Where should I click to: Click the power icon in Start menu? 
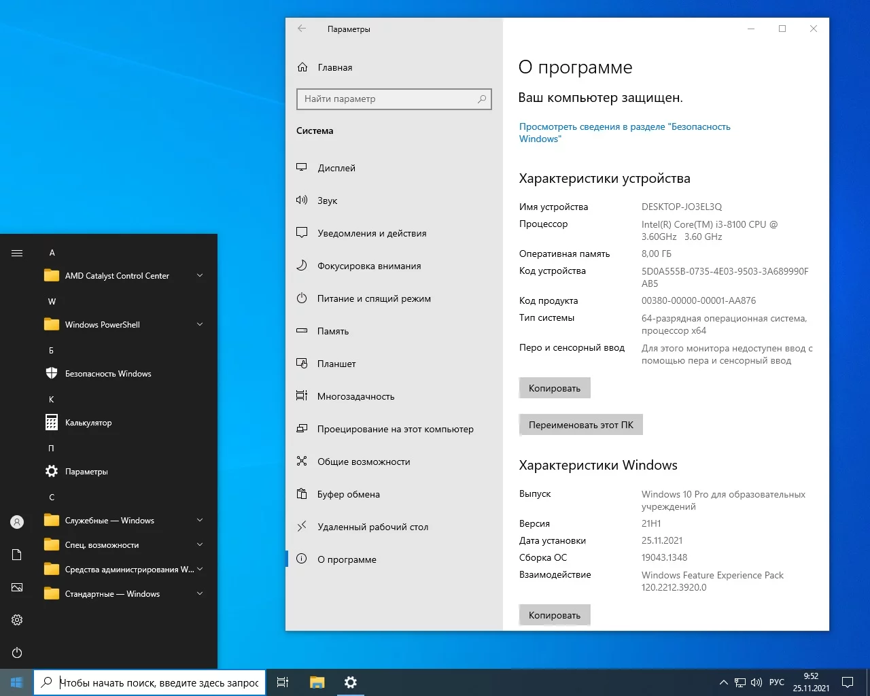[x=17, y=652]
